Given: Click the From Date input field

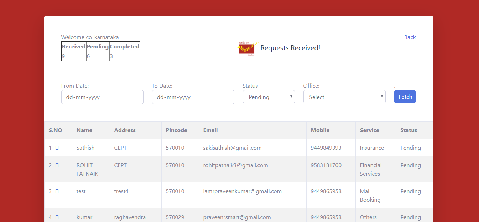Looking at the screenshot, I should (x=102, y=97).
